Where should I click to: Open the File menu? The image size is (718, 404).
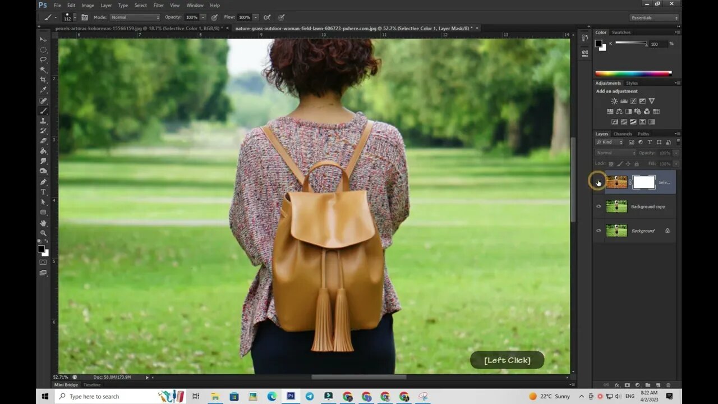57,5
